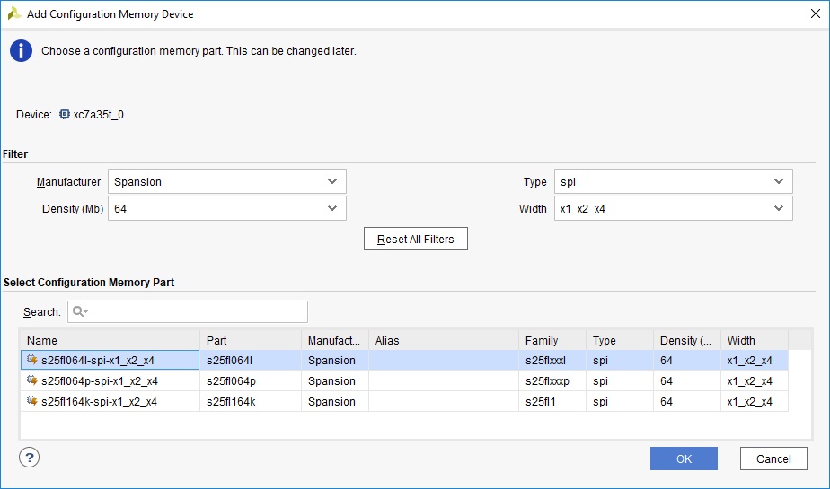The image size is (830, 489).
Task: Click the Vivado logo icon in title bar
Action: pyautogui.click(x=13, y=13)
